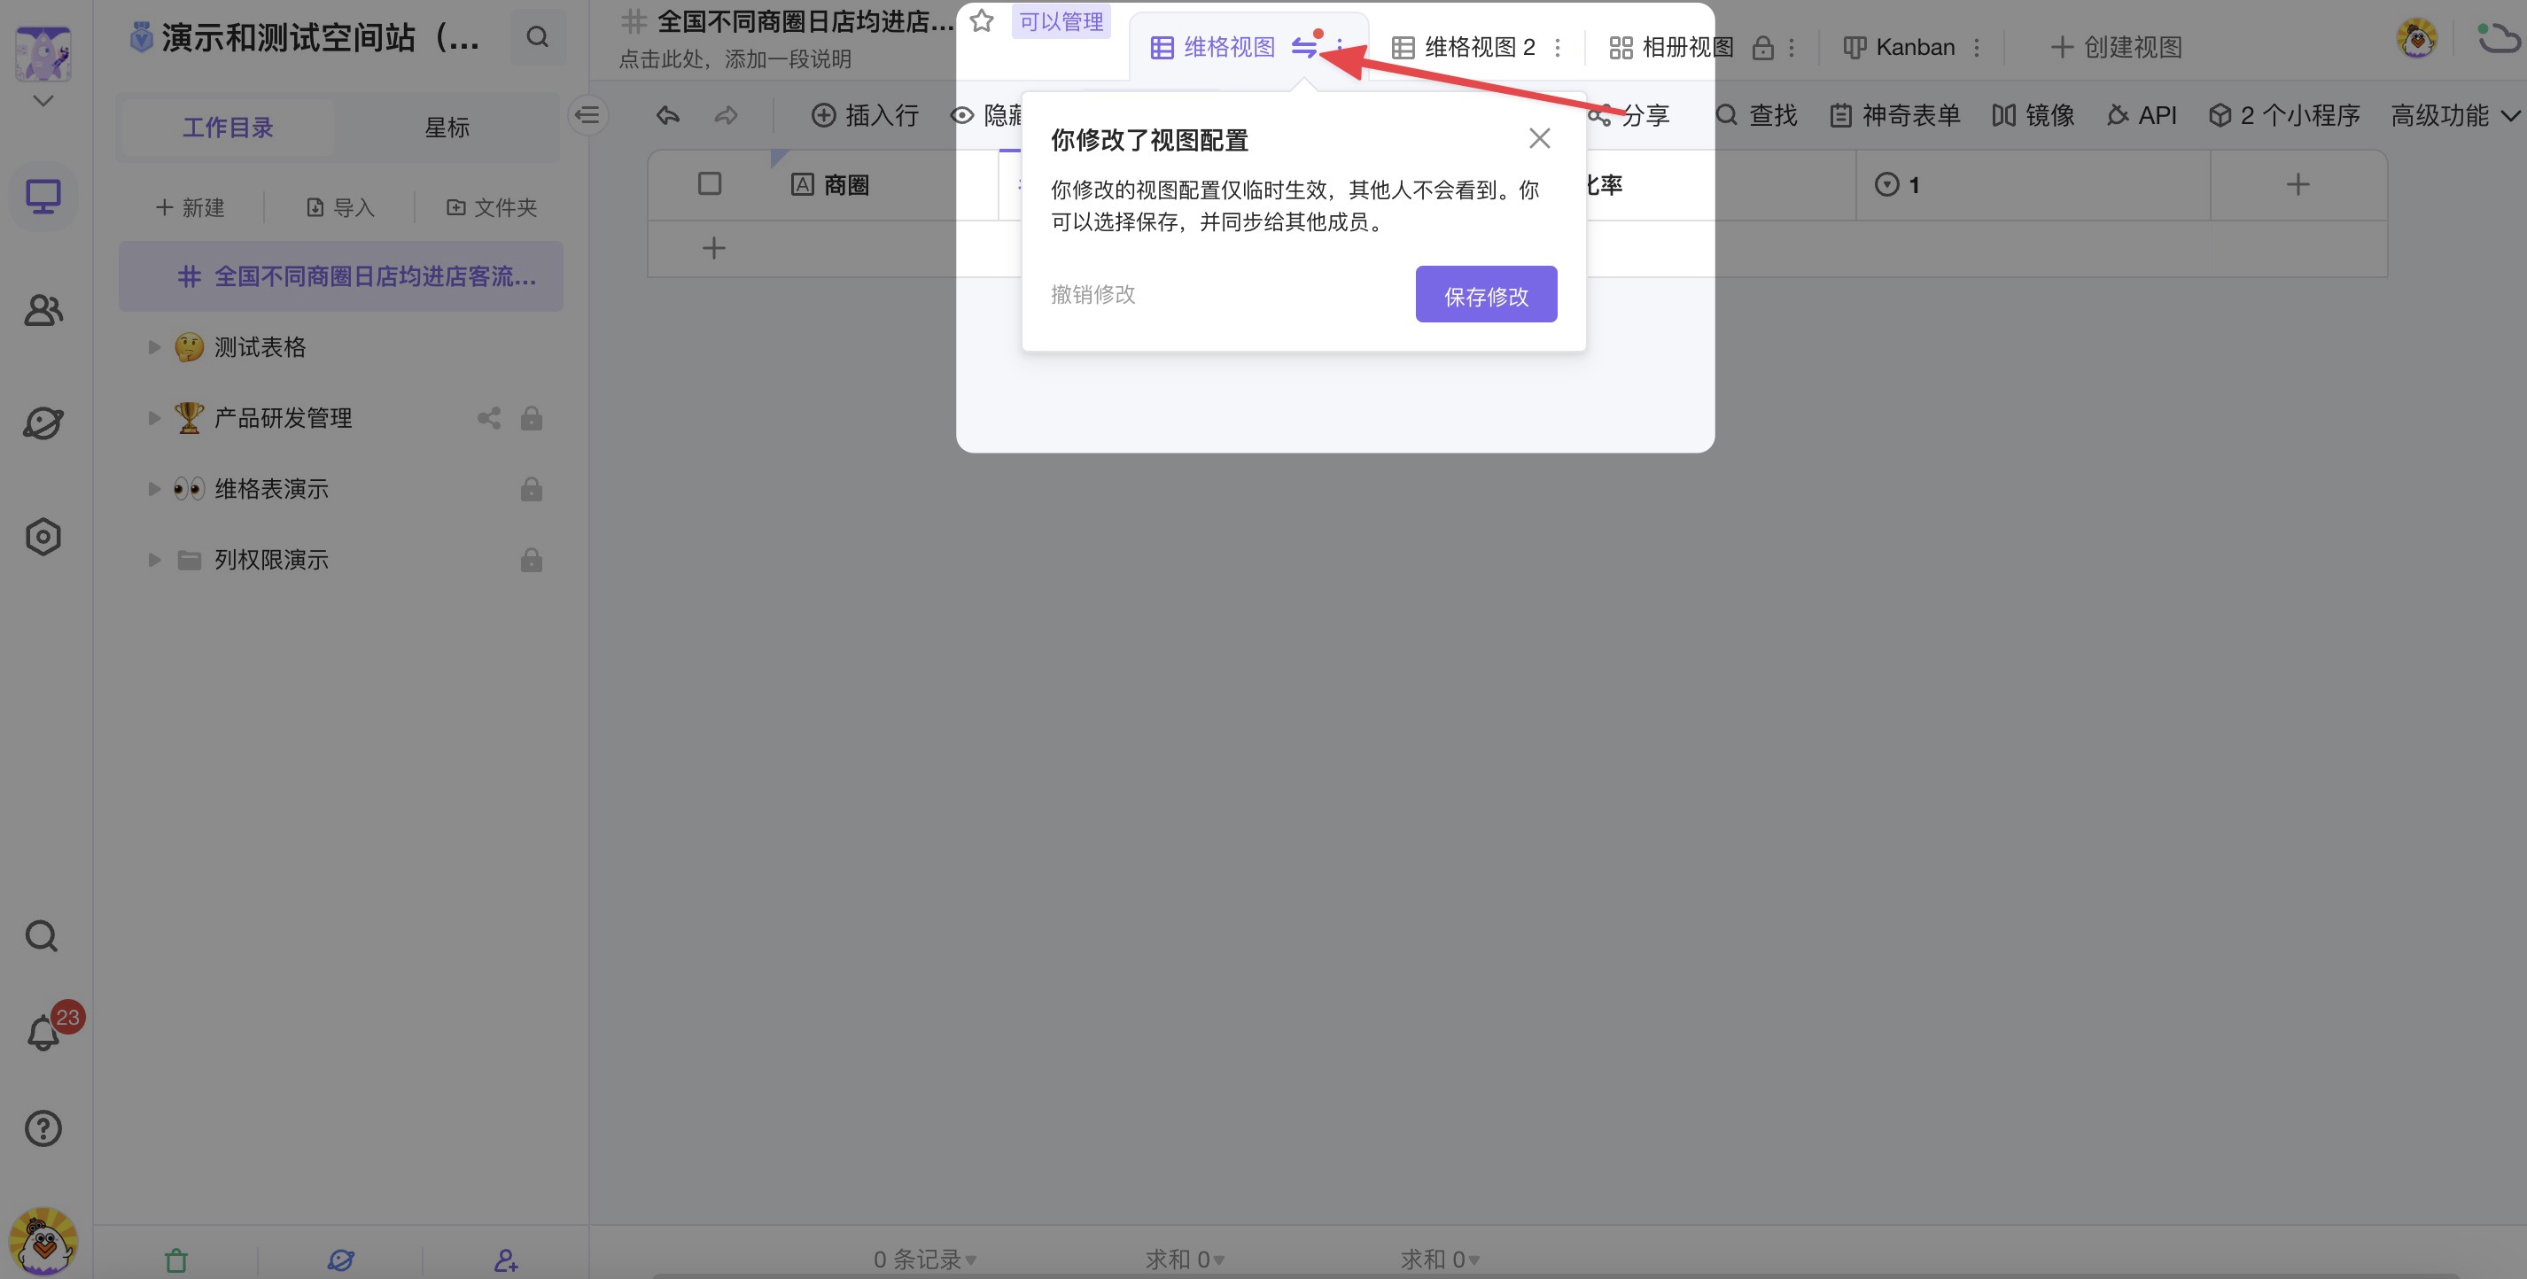Click the 保存修改 button
Viewport: 2527px width, 1279px height.
click(1485, 294)
